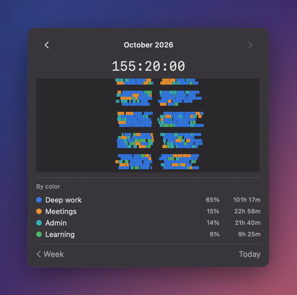Screen dimensions: 297x295
Task: Advance to the next month
Action: click(250, 45)
